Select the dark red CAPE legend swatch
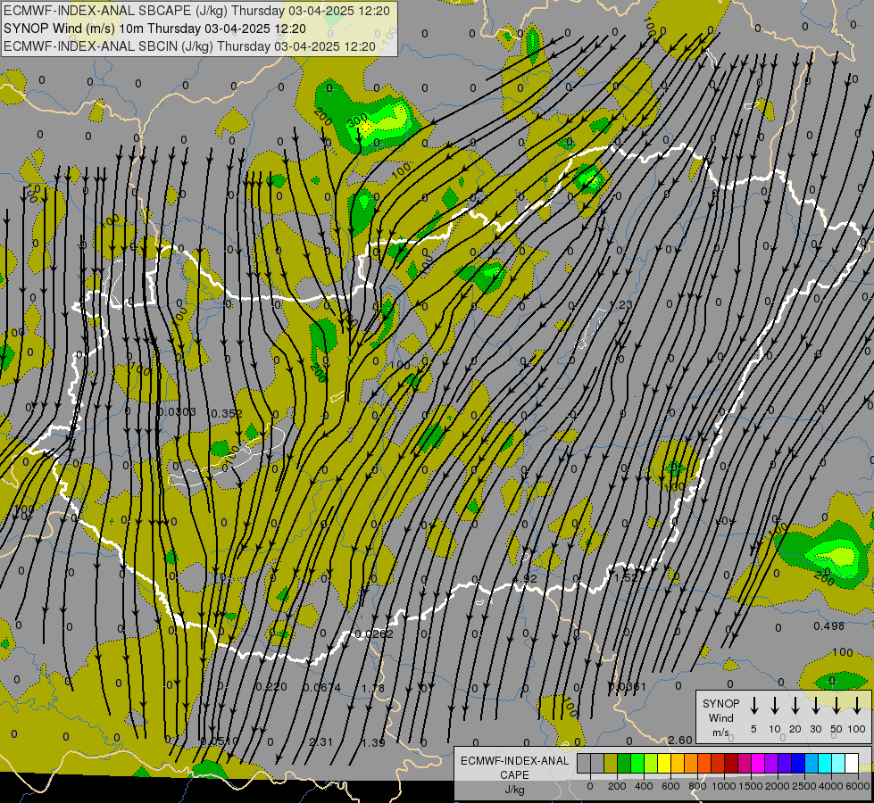874x803 pixels. (x=731, y=764)
